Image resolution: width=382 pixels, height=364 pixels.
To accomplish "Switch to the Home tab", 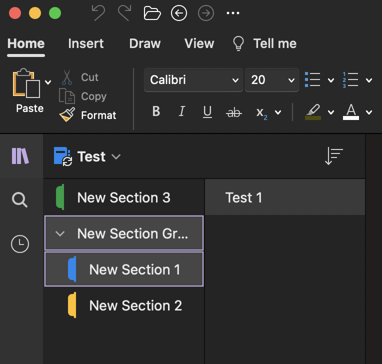I will click(x=26, y=43).
